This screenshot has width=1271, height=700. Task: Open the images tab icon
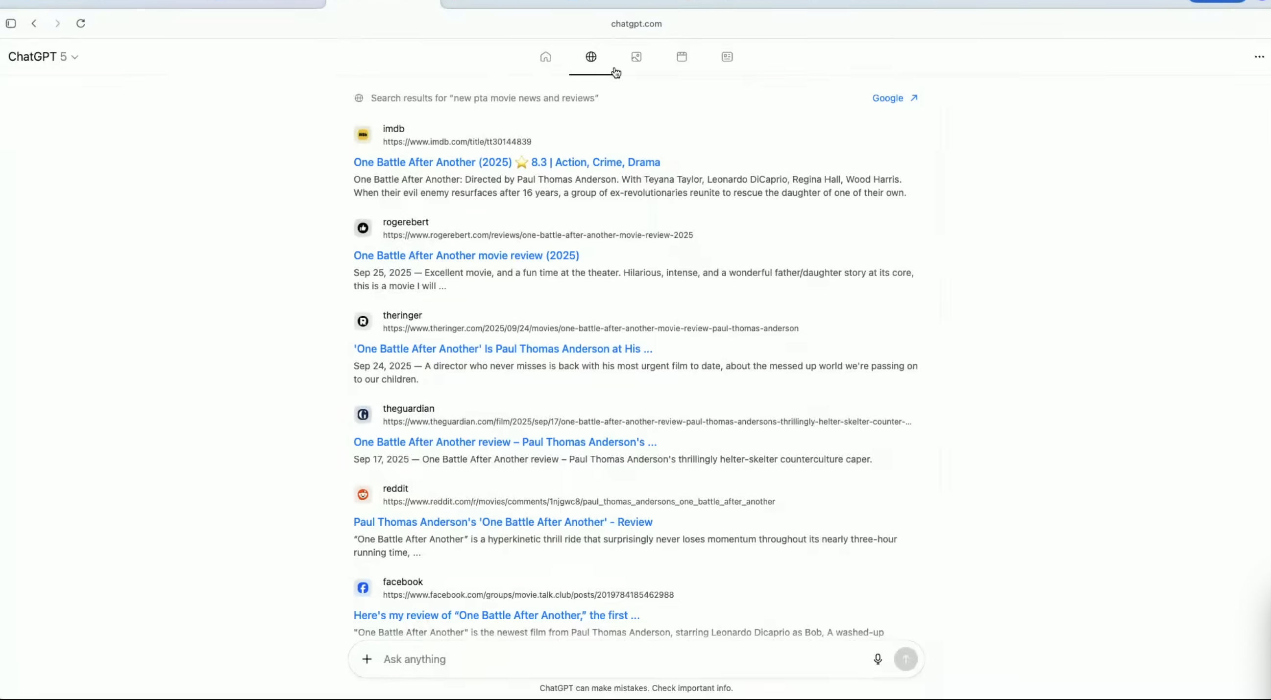(x=636, y=57)
